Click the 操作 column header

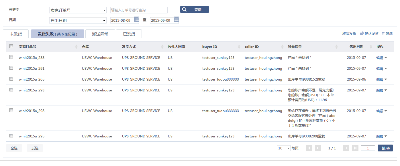pos(380,47)
